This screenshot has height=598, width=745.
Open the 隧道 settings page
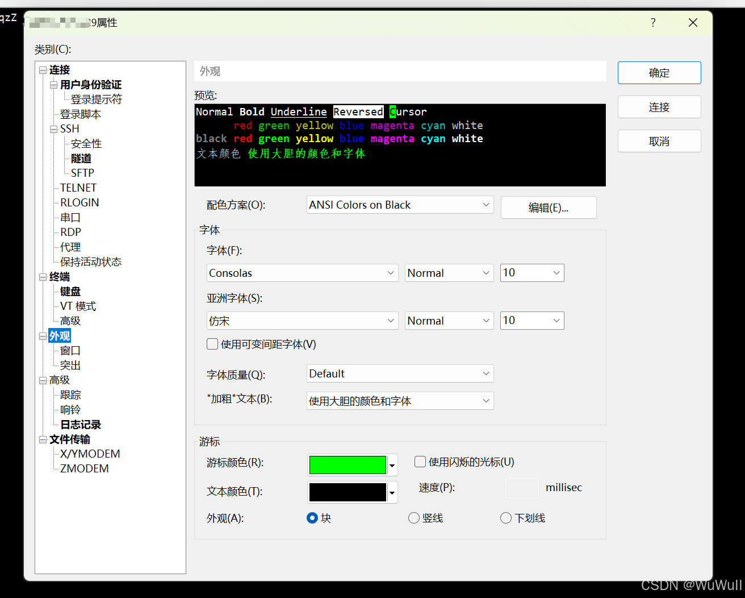click(81, 159)
